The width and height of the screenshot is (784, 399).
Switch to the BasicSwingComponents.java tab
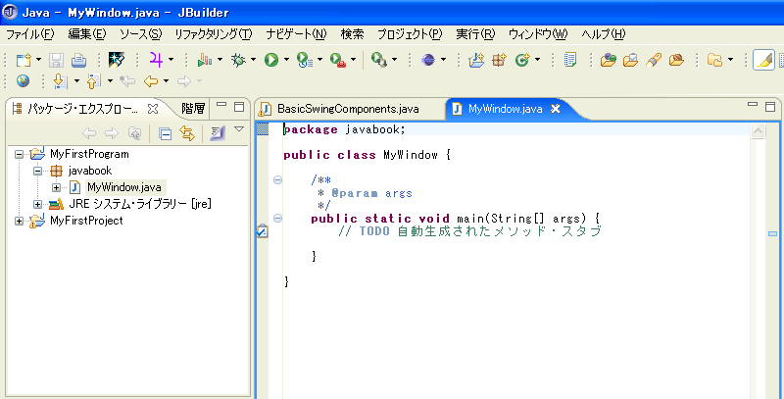pos(347,109)
